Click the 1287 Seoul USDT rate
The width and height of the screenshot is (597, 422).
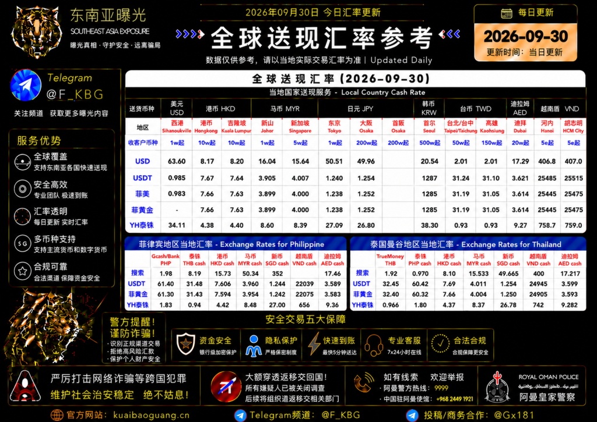[x=430, y=178]
